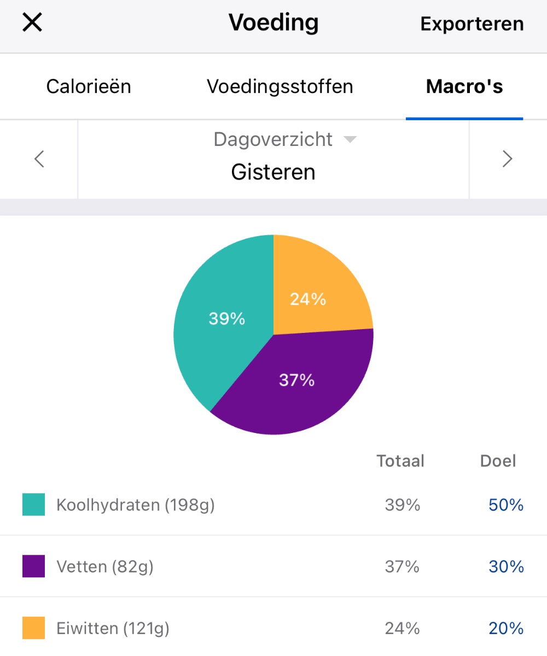Close the Voeding screen with X
547x656 pixels.
click(x=32, y=23)
